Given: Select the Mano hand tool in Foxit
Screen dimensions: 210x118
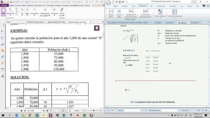Looking at the screenshot, I should pos(3,11).
